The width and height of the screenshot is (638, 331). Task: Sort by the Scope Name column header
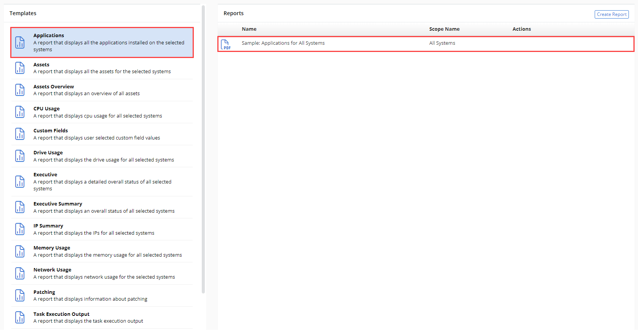(x=444, y=29)
